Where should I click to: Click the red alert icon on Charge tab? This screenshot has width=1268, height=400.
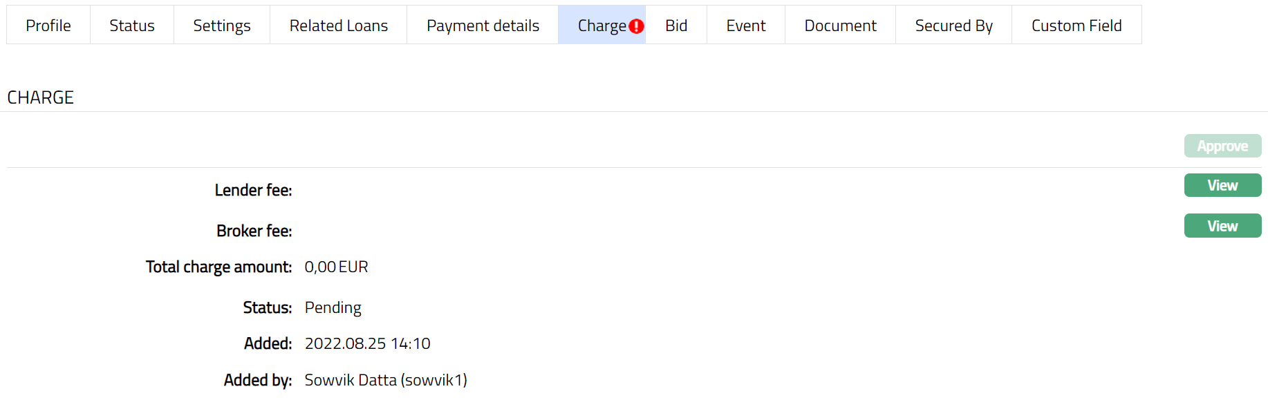[x=637, y=26]
